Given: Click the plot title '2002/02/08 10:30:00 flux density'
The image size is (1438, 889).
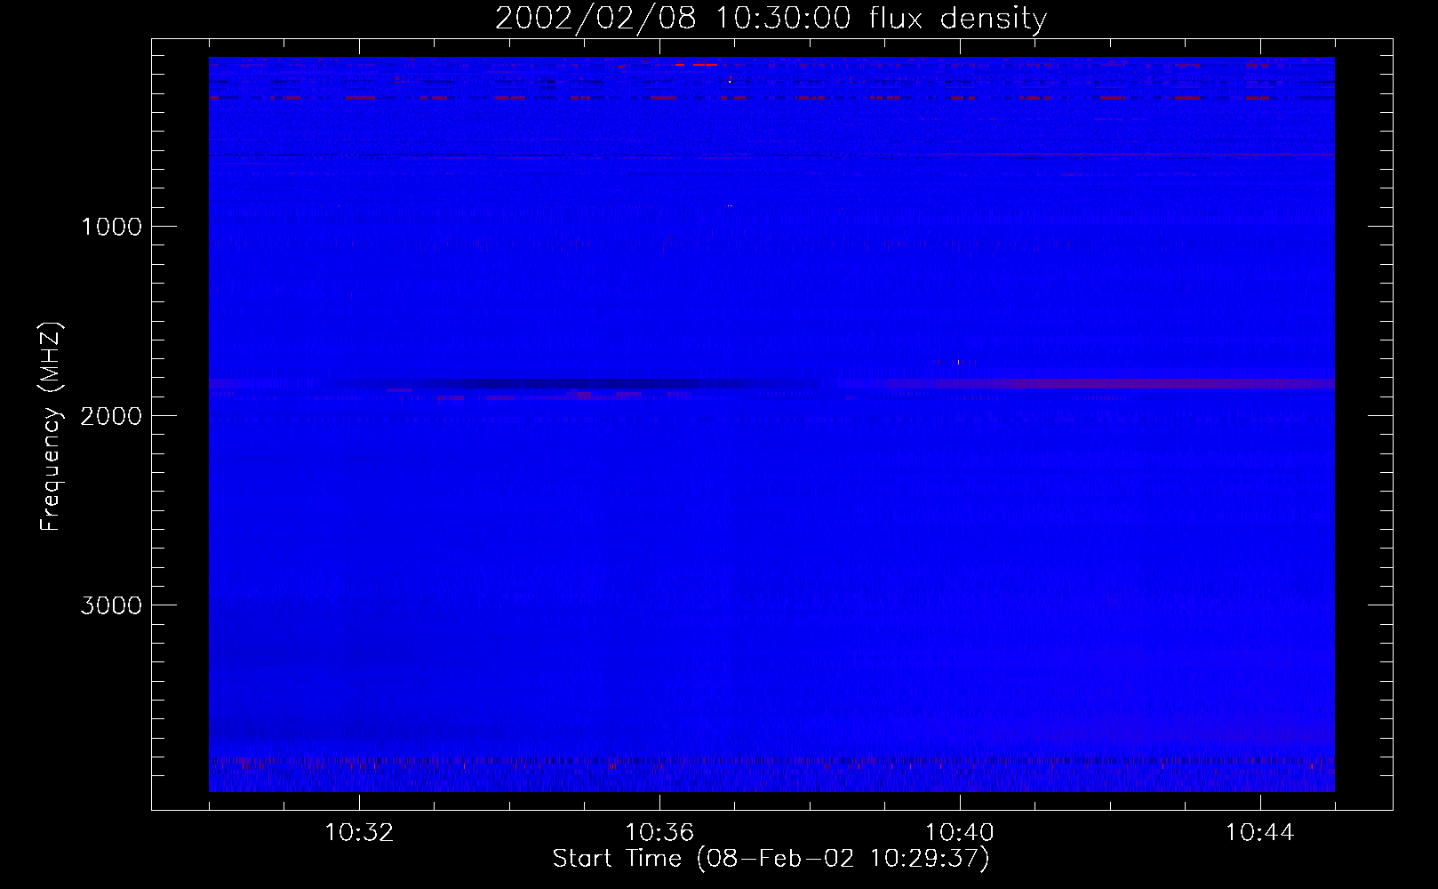Looking at the screenshot, I should tap(771, 19).
